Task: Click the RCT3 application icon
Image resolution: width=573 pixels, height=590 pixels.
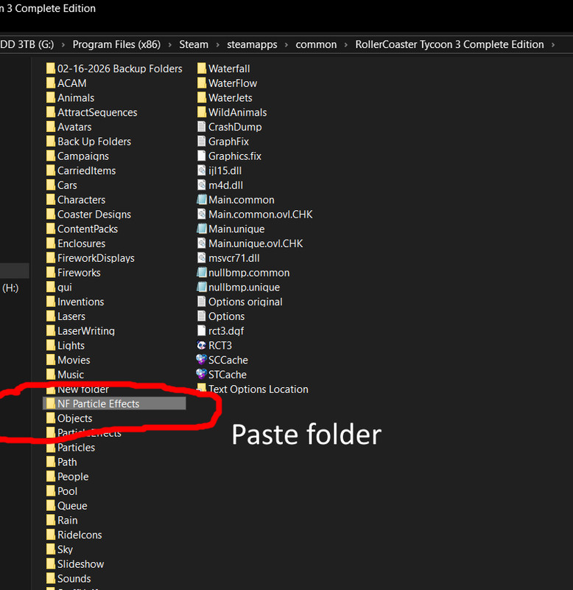Action: pos(201,345)
